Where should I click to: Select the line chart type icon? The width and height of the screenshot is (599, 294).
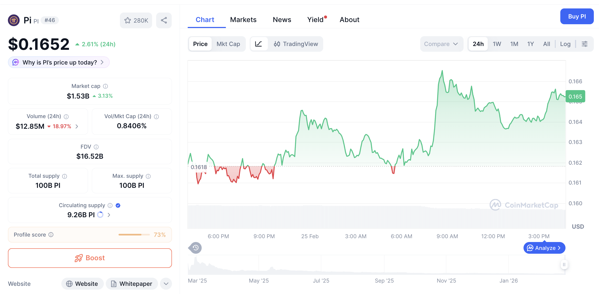click(x=259, y=44)
